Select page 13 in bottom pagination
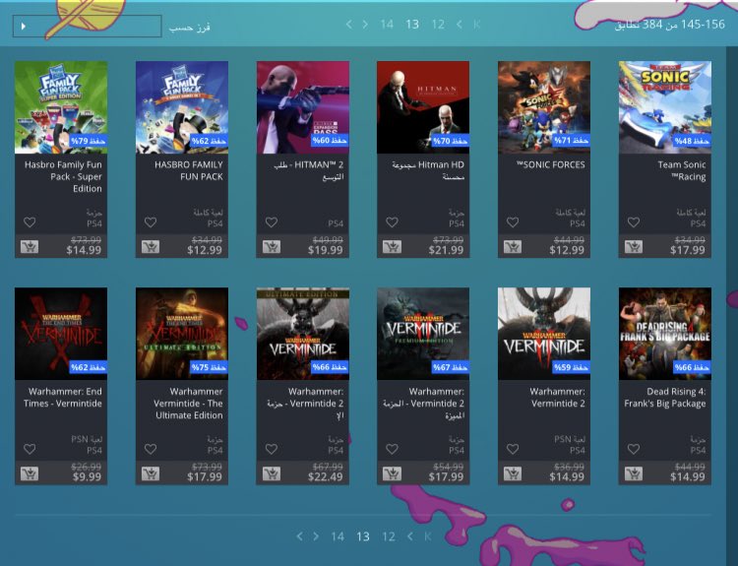This screenshot has width=738, height=566. pos(363,536)
